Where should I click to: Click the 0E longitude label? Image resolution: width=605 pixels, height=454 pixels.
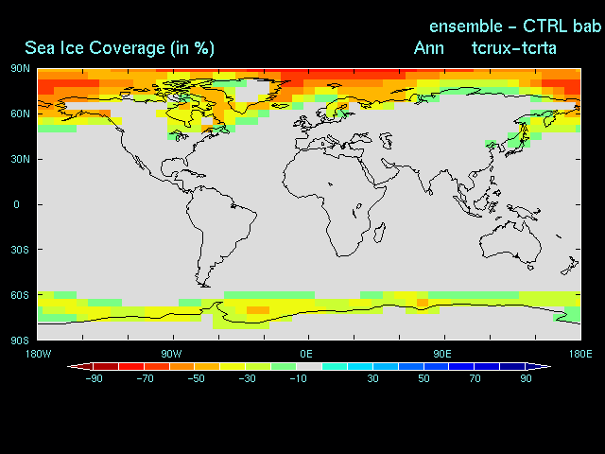click(x=306, y=354)
